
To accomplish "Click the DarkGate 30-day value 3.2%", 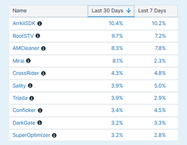I will tap(117, 123).
